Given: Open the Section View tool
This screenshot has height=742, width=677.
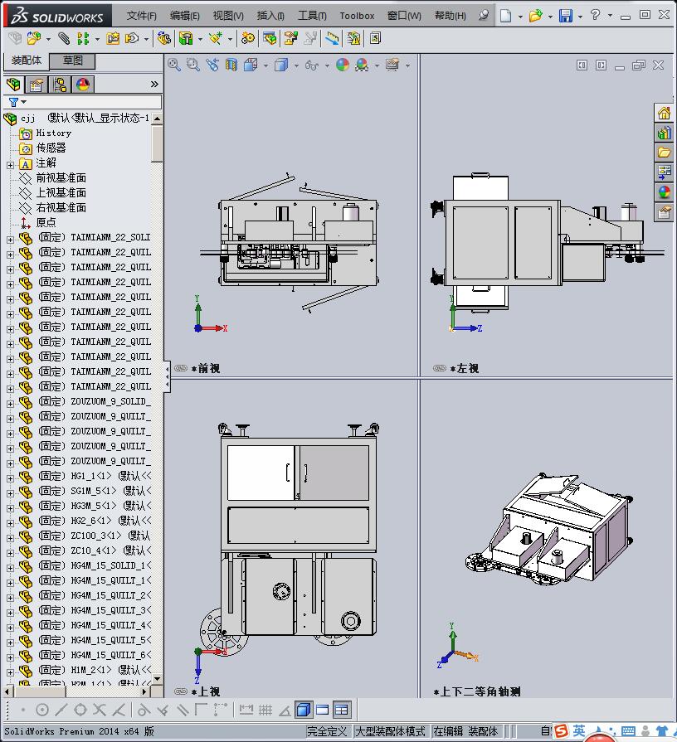Looking at the screenshot, I should point(231,65).
